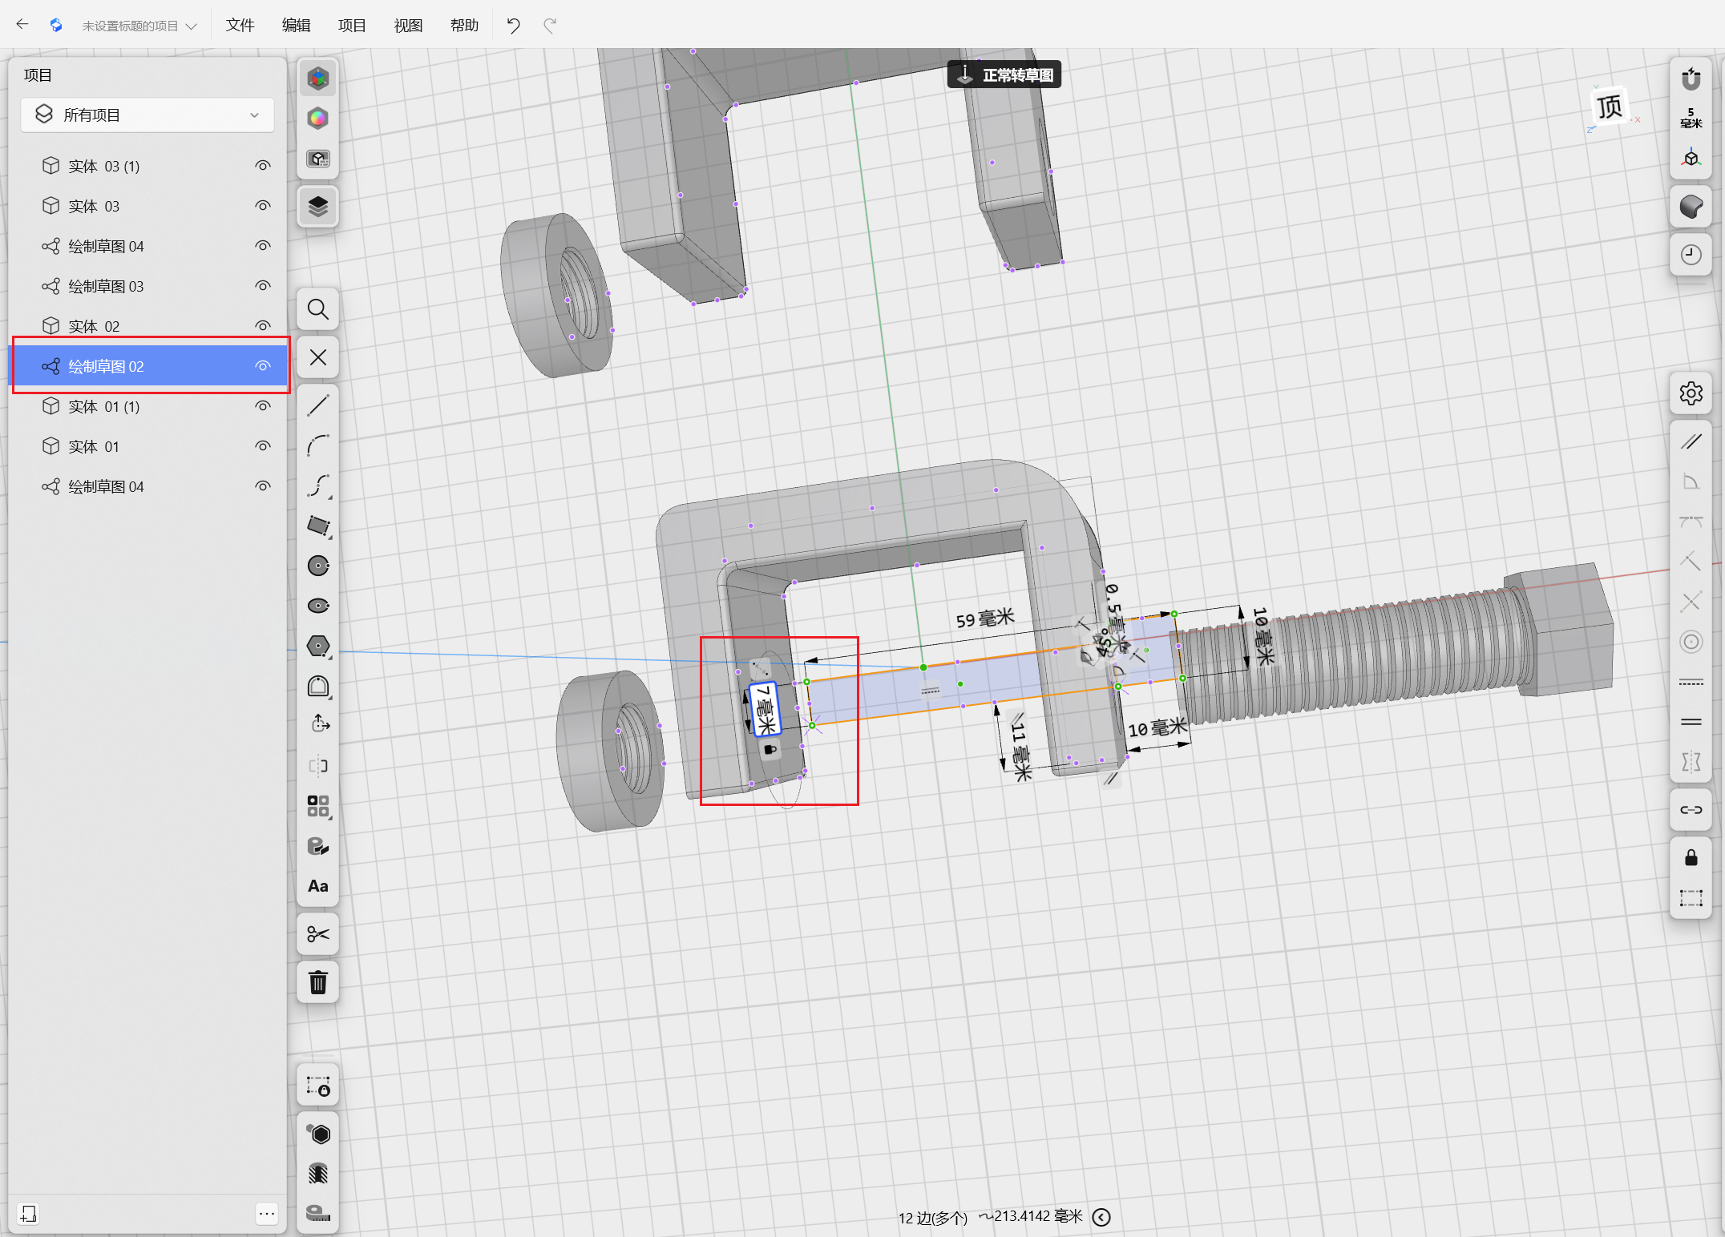
Task: Select 实体 02 in project list
Action: pyautogui.click(x=94, y=326)
